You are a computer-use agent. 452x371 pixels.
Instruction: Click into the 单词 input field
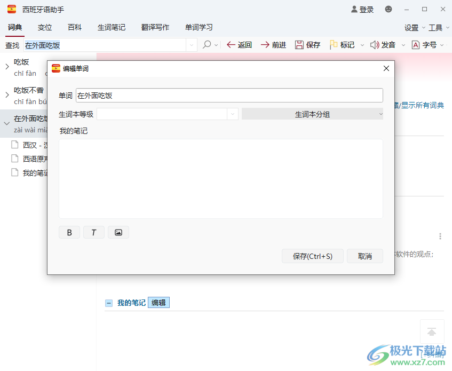tap(229, 96)
